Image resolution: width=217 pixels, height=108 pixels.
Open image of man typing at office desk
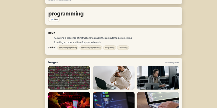(x=158, y=78)
